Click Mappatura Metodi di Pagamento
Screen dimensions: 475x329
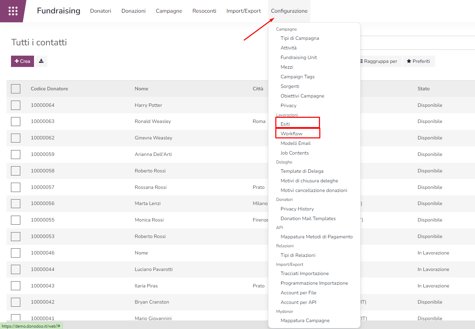tap(317, 237)
